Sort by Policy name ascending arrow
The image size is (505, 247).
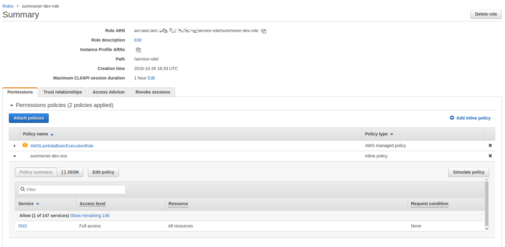pyautogui.click(x=52, y=134)
